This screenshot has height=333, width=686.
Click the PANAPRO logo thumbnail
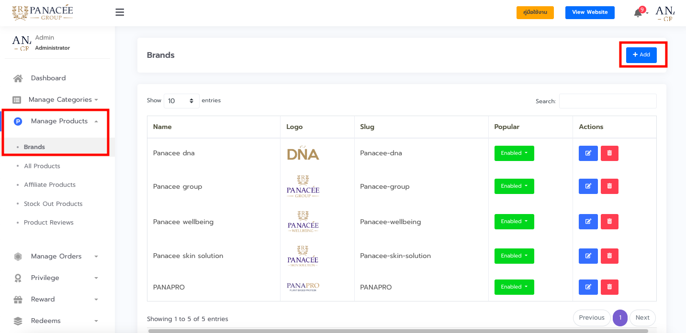(x=303, y=287)
